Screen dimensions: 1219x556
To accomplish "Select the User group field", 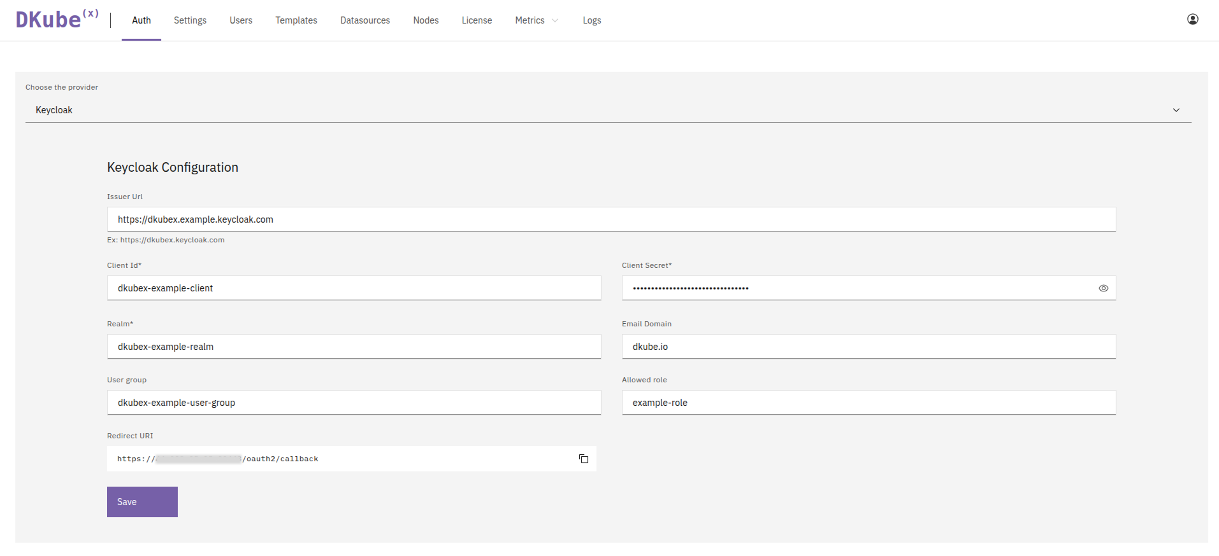I will click(x=354, y=403).
